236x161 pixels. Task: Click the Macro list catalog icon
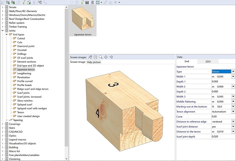click(x=6, y=151)
